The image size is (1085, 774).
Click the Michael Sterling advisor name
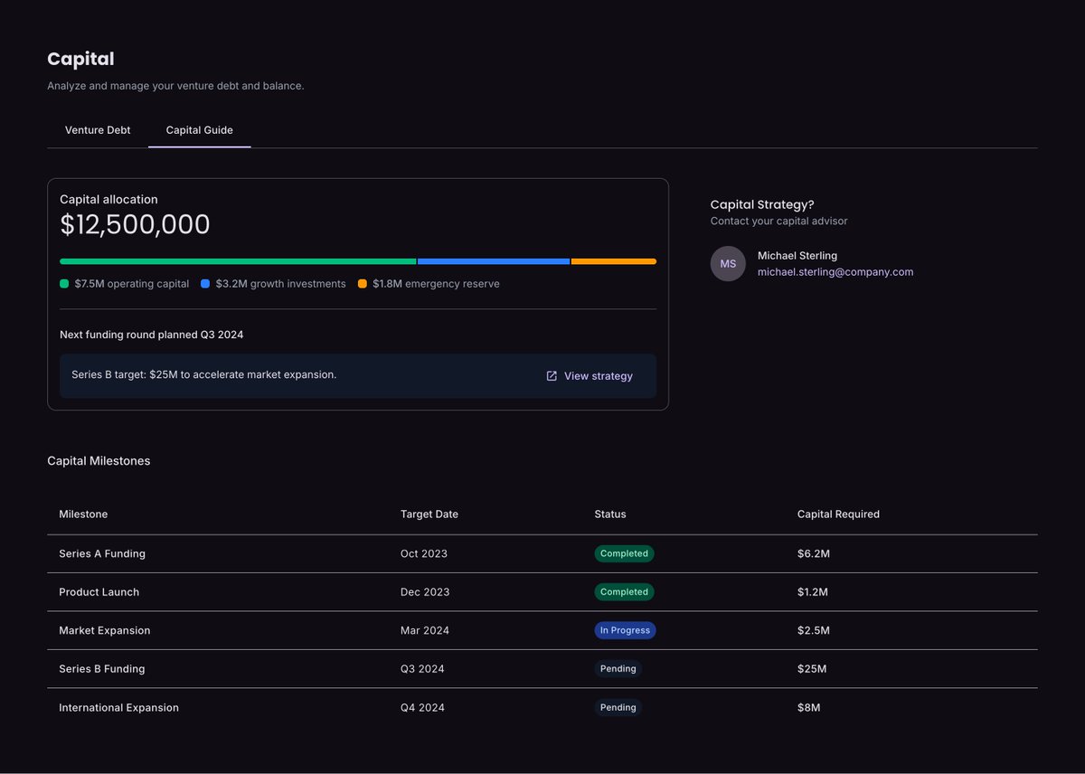[797, 256]
